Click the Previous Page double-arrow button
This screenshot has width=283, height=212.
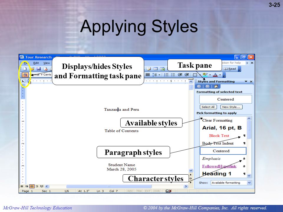pos(191,175)
